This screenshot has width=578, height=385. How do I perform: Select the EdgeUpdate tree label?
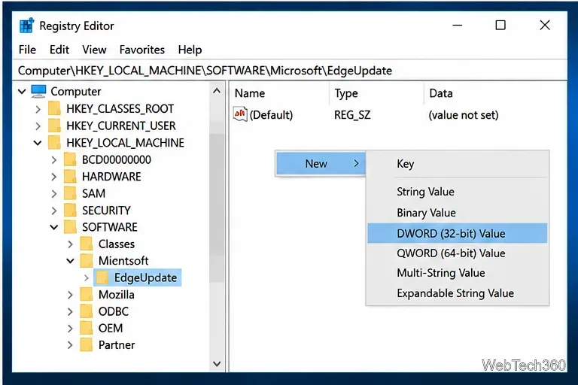point(145,277)
